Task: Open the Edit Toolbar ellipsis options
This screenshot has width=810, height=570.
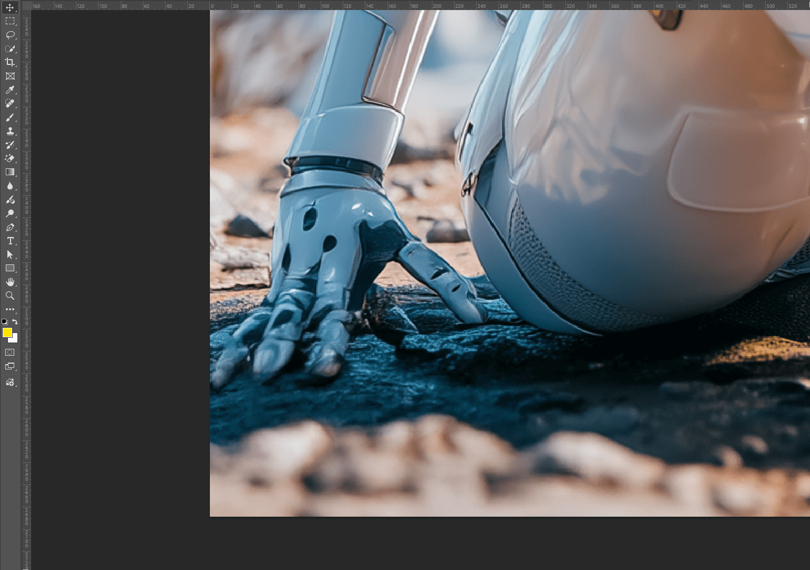Action: point(9,309)
